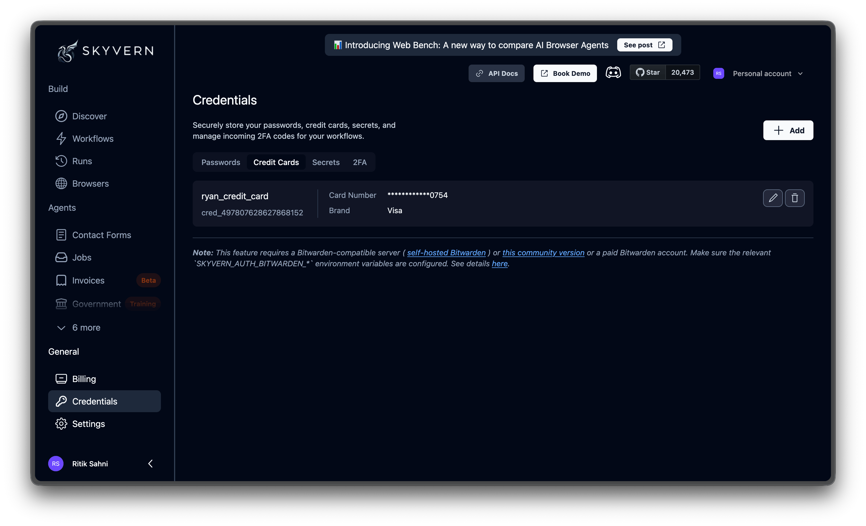Switch to the Secrets tab
The height and width of the screenshot is (526, 866).
pyautogui.click(x=326, y=162)
